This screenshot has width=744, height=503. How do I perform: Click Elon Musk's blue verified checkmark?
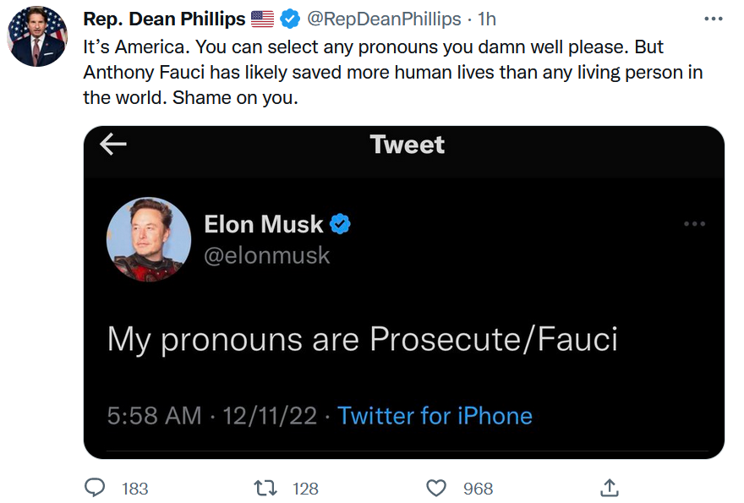tap(340, 224)
